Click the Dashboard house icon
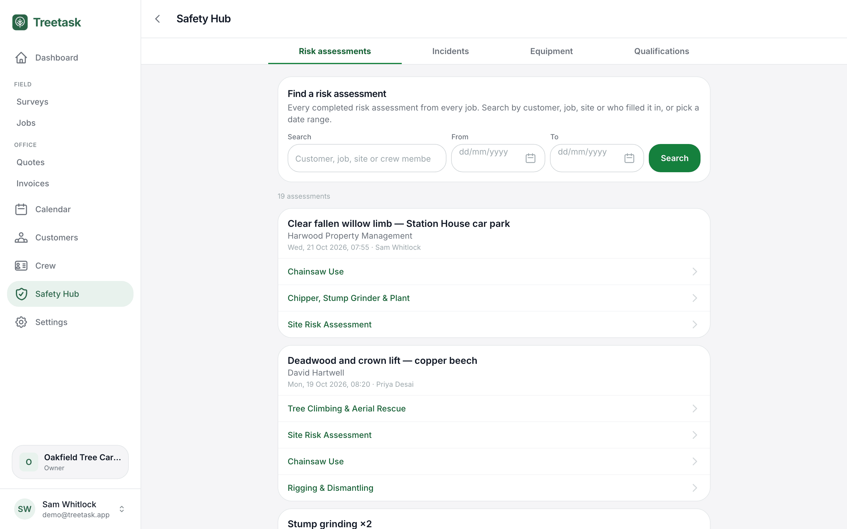 click(x=21, y=58)
